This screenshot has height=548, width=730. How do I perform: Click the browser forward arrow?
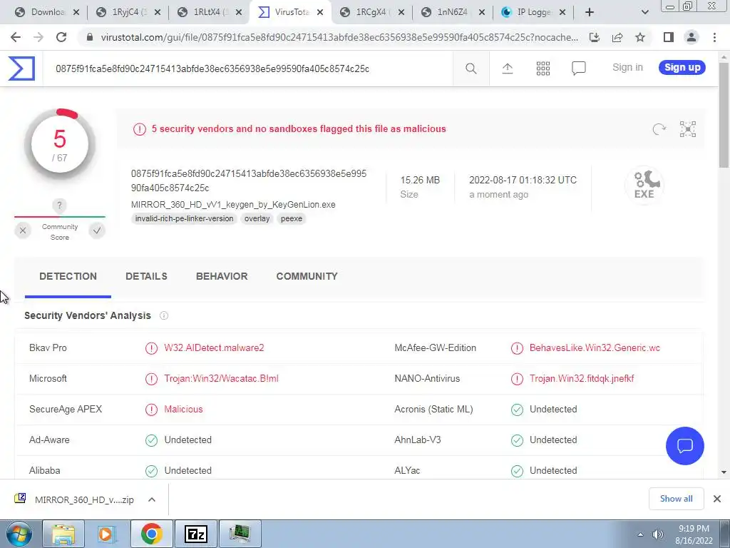(38, 37)
